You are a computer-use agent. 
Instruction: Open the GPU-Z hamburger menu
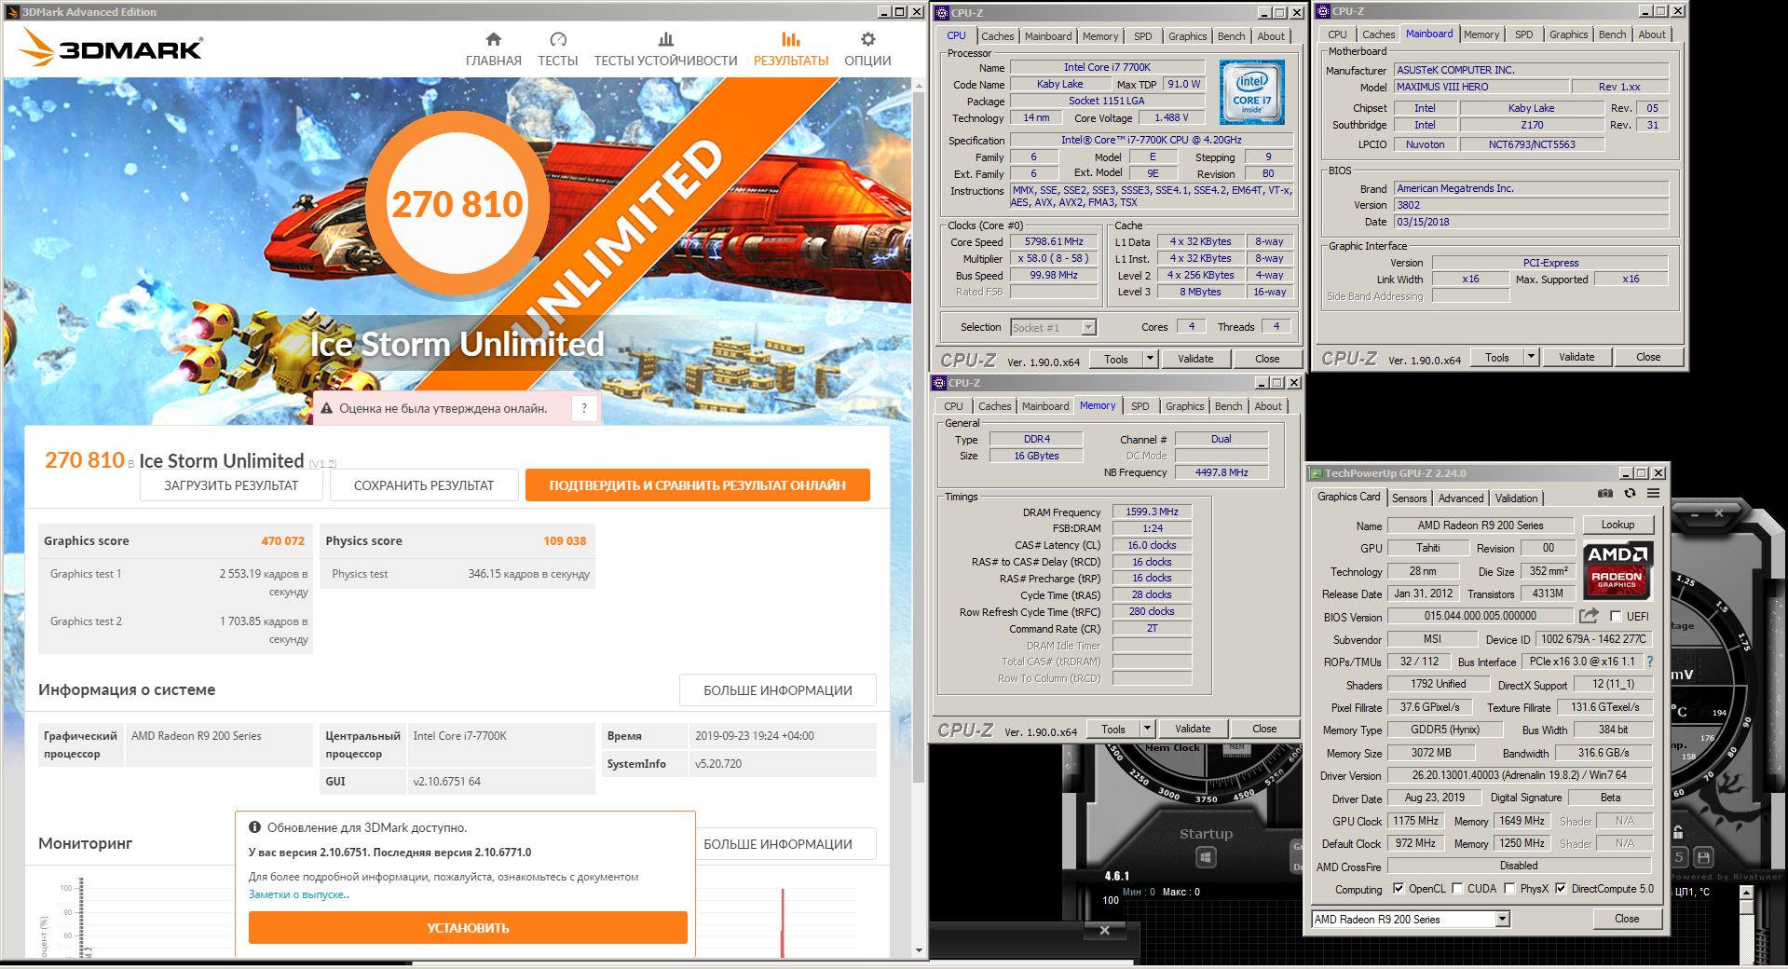(1653, 493)
